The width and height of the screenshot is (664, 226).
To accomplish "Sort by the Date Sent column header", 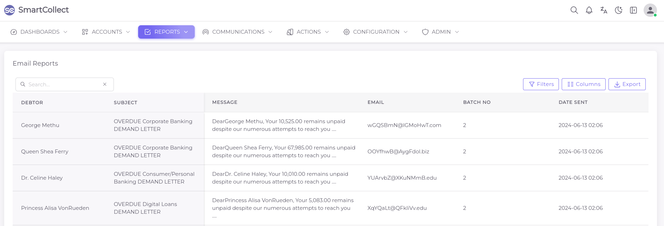I will [573, 102].
